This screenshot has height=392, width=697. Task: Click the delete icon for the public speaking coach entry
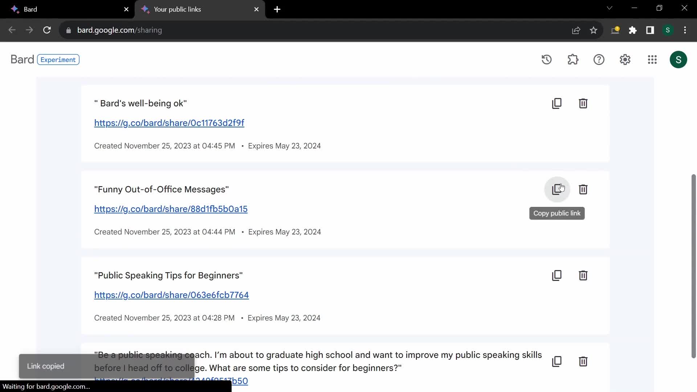(x=583, y=362)
